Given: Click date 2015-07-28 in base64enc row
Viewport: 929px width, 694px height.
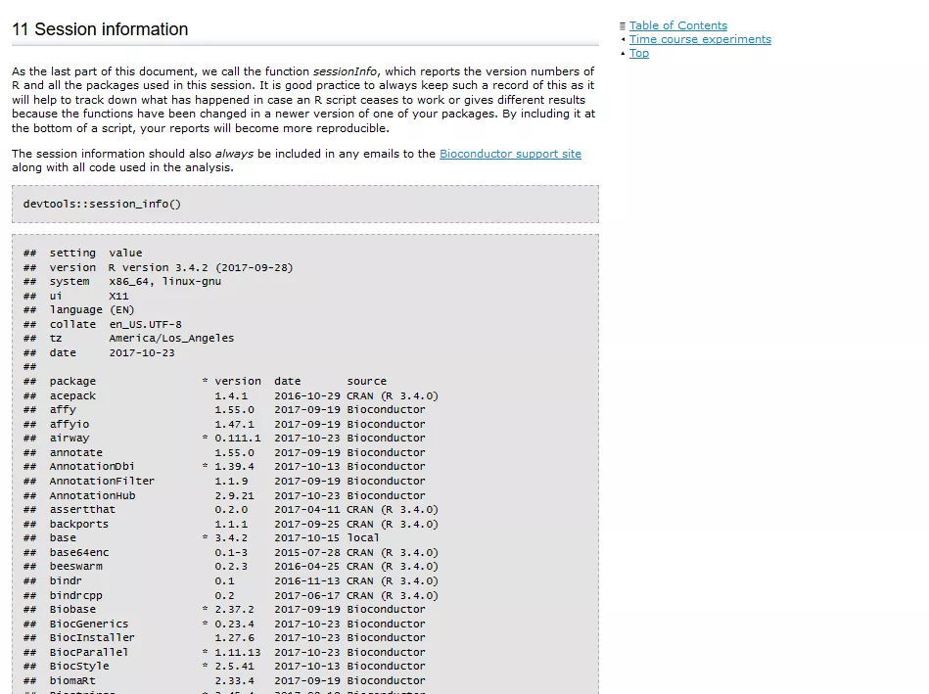Looking at the screenshot, I should coord(307,552).
